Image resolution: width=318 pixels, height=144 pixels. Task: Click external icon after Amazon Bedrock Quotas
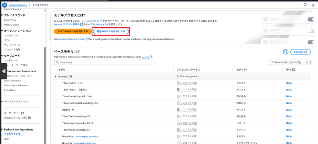click(87, 39)
